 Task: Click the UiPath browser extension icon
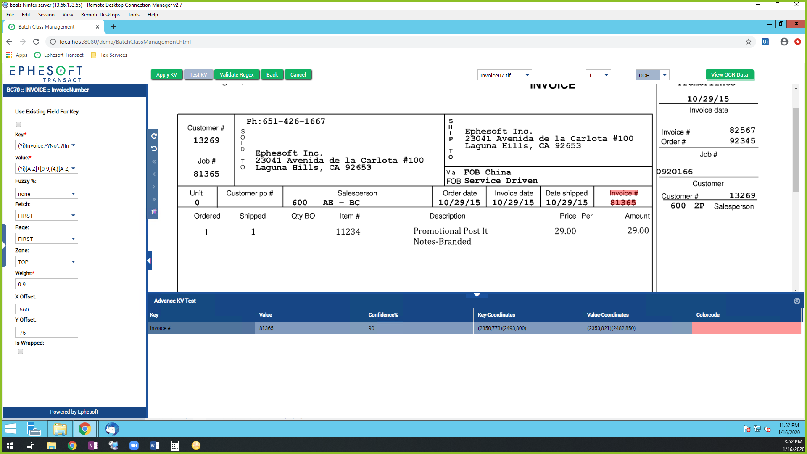tap(765, 42)
